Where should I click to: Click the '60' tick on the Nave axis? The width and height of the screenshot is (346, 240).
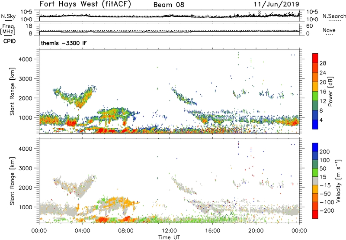tap(310, 26)
